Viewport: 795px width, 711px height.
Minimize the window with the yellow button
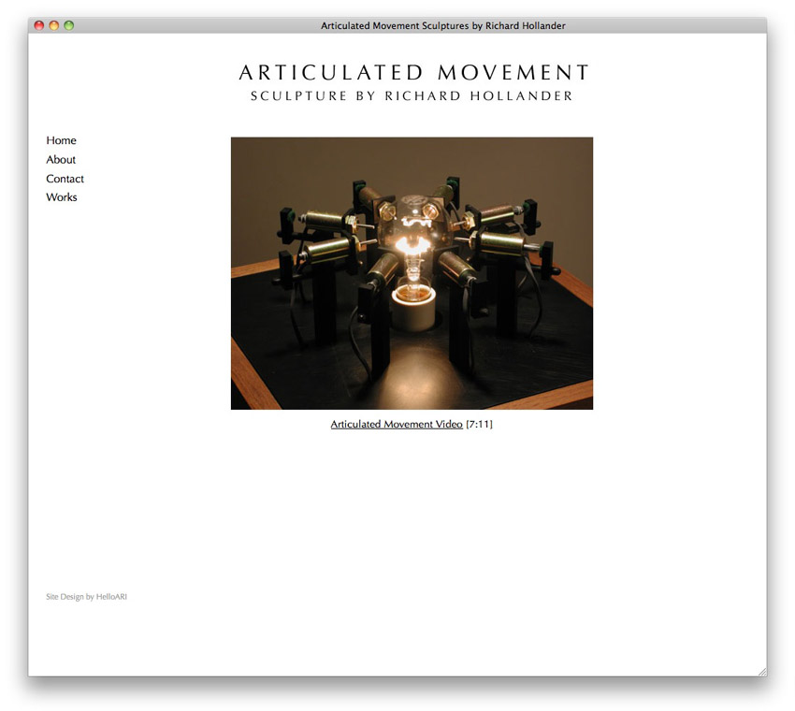coord(54,25)
